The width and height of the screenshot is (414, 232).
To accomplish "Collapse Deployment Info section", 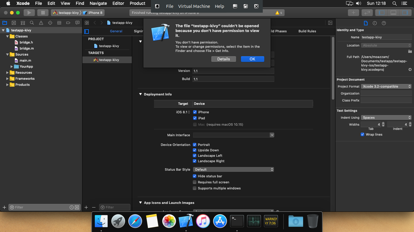I will pyautogui.click(x=141, y=94).
